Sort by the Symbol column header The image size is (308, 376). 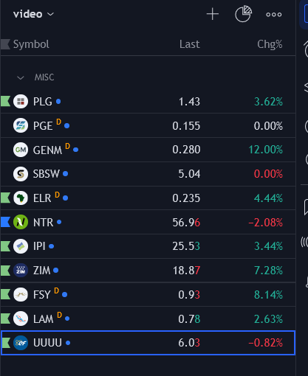point(31,44)
